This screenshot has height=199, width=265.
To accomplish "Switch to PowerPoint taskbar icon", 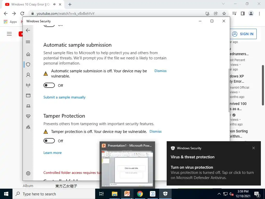I will click(x=127, y=194).
